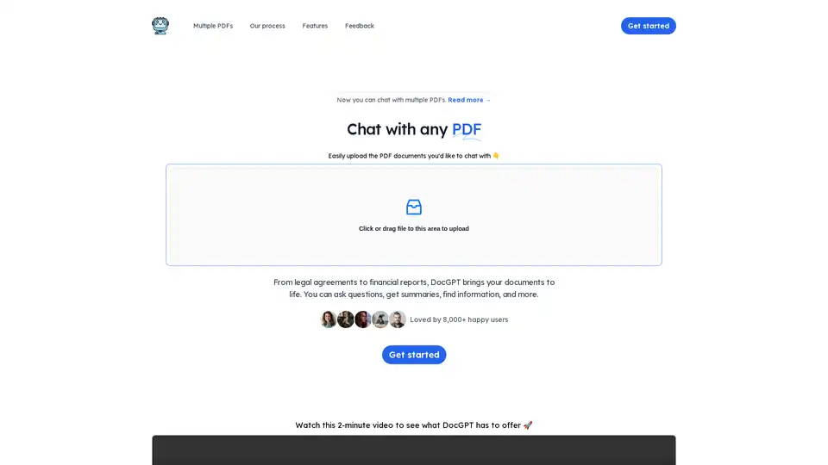This screenshot has height=465, width=828.
Task: Click the top-right Get started button
Action: [x=648, y=26]
